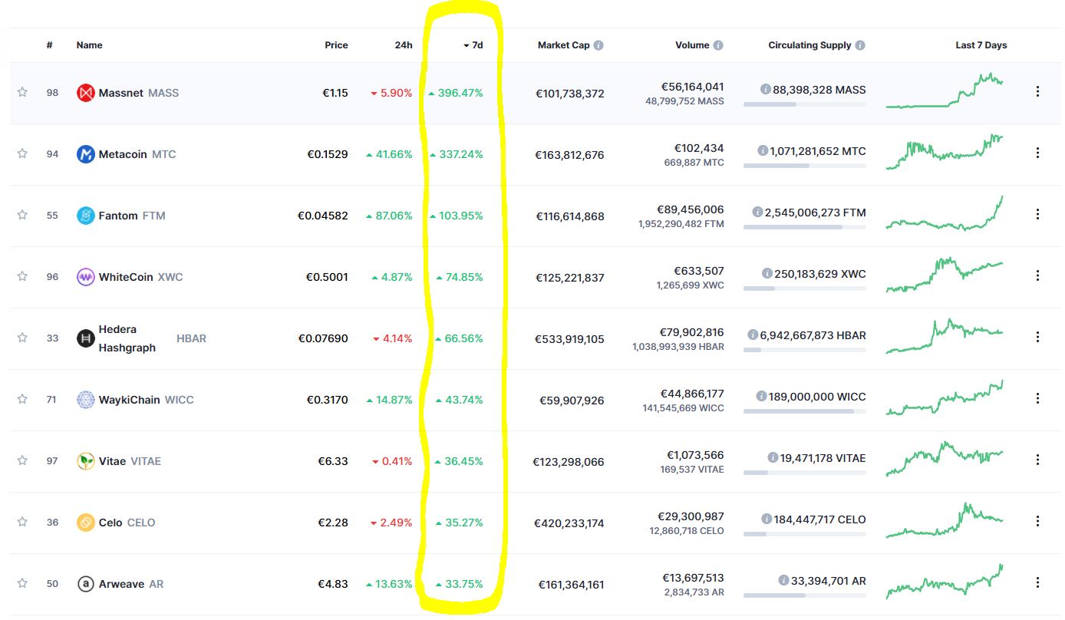This screenshot has height=620, width=1065.
Task: Open the Celo last 7 days sparkline chart
Action: pos(944,520)
